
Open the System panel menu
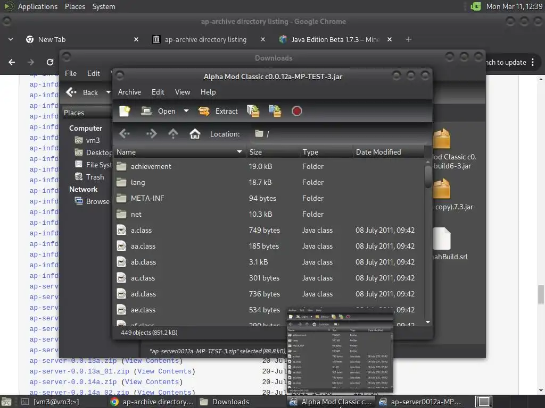104,6
